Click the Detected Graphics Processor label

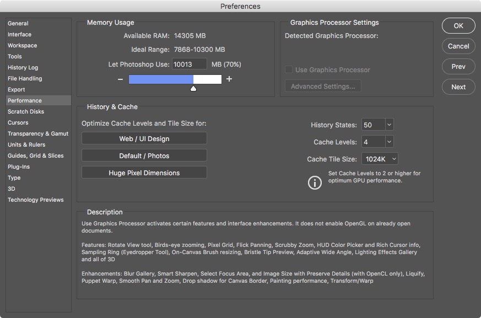[332, 36]
